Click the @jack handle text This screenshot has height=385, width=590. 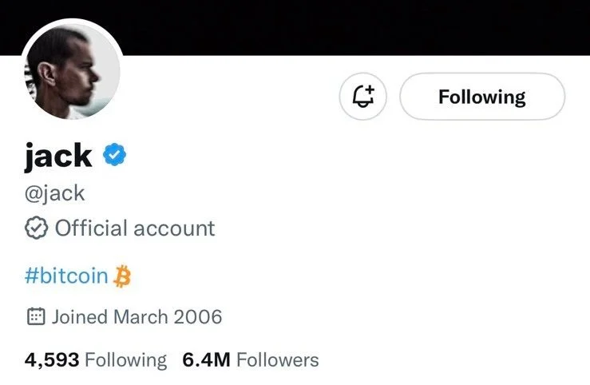click(x=55, y=192)
